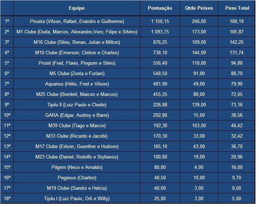Click the Equipe column header
This screenshot has height=207, width=259.
77,8
